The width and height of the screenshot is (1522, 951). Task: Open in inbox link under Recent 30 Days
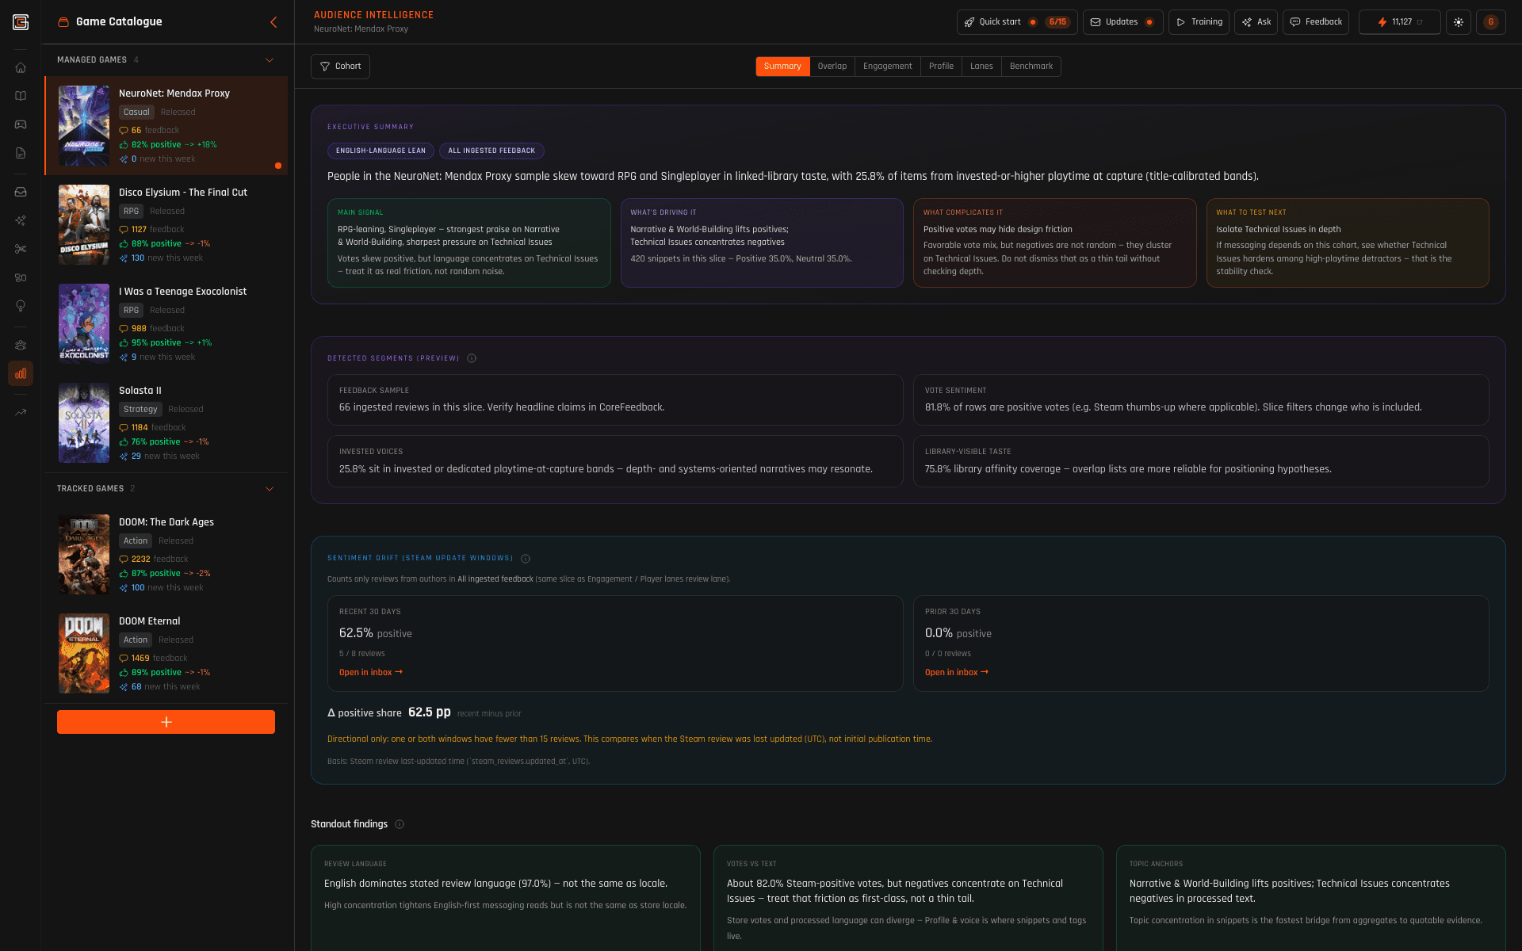click(x=370, y=672)
